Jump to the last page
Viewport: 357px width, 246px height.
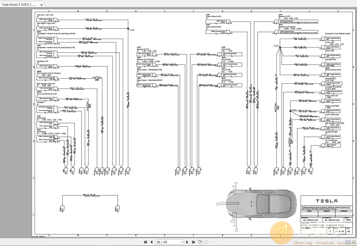click(193, 242)
